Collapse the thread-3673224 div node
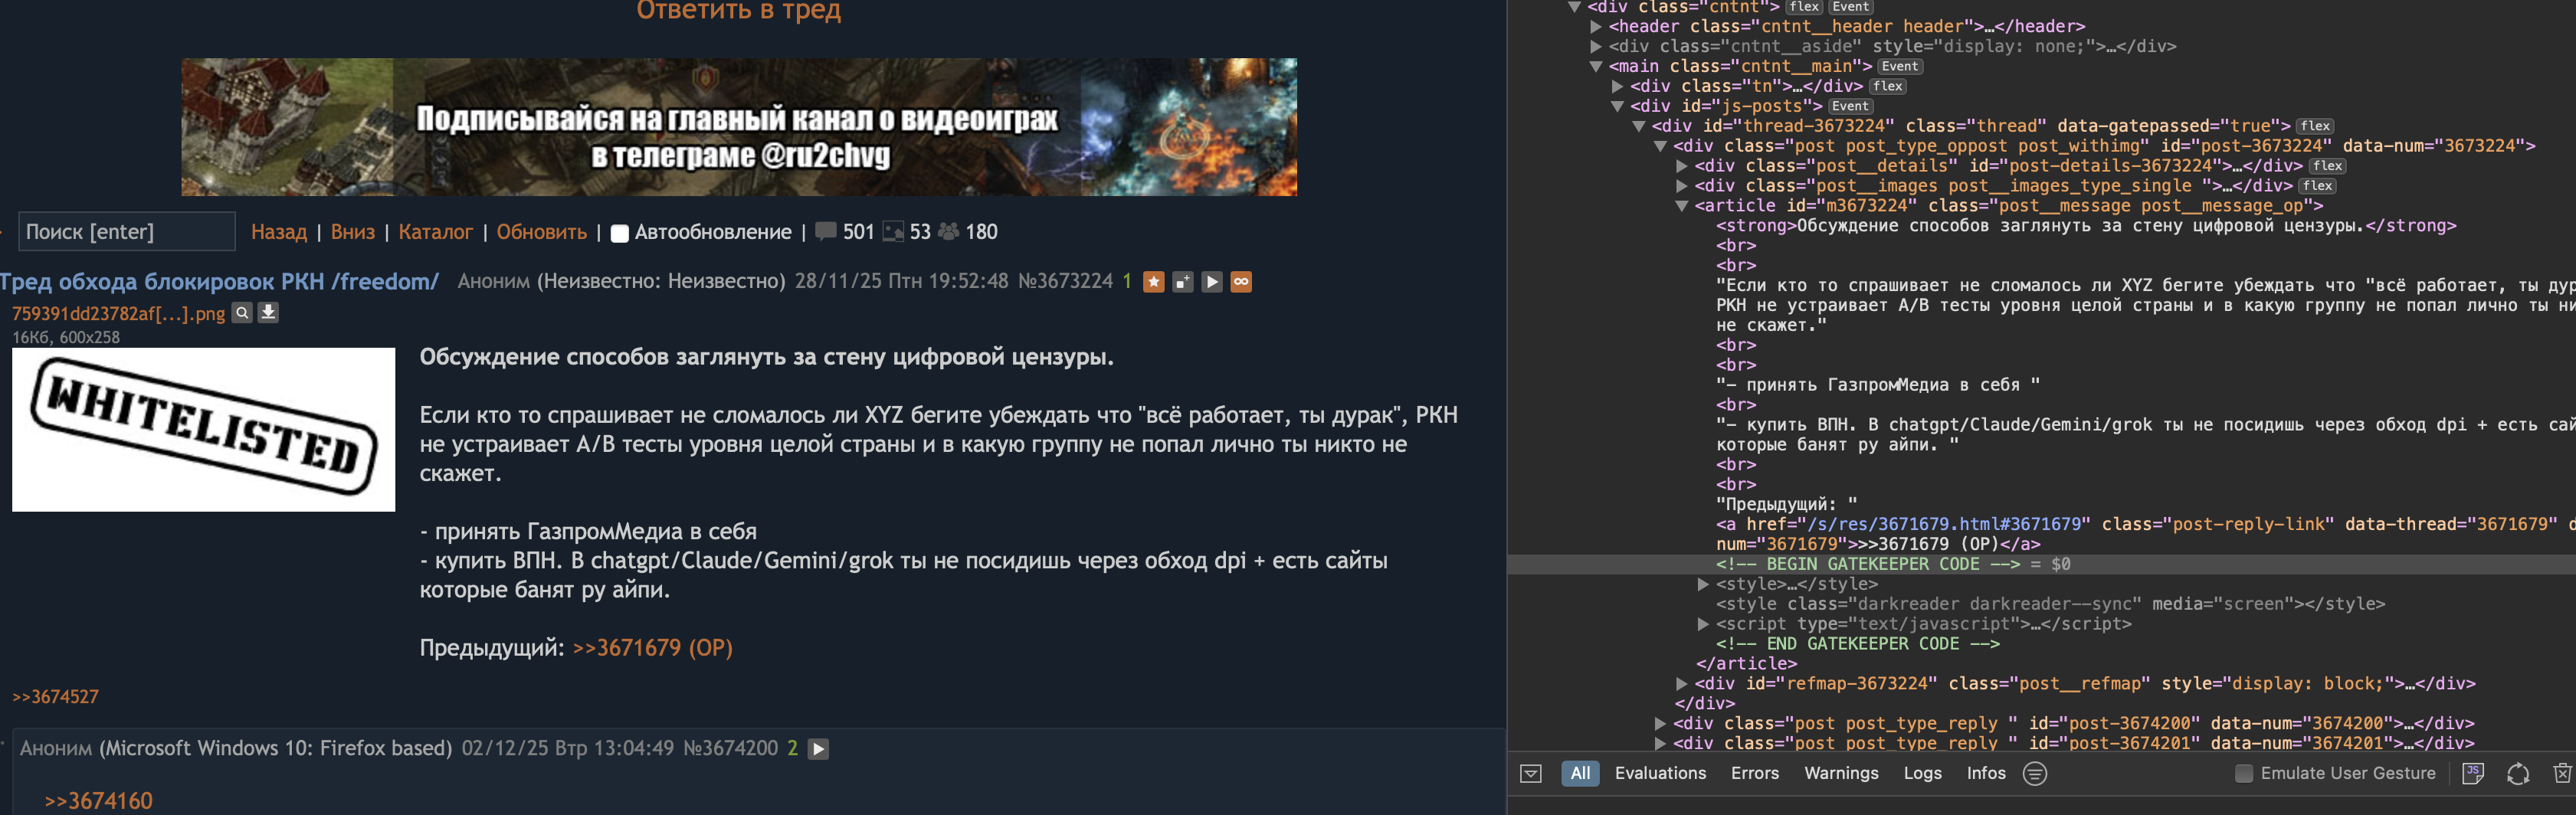The image size is (2576, 815). coord(1639,127)
